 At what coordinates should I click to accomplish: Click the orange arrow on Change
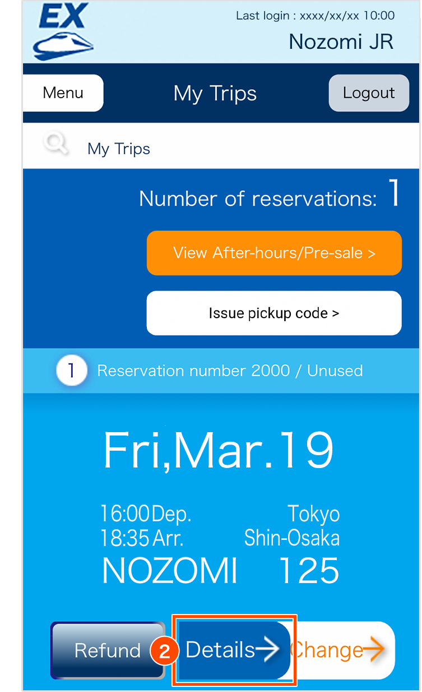[x=374, y=650]
